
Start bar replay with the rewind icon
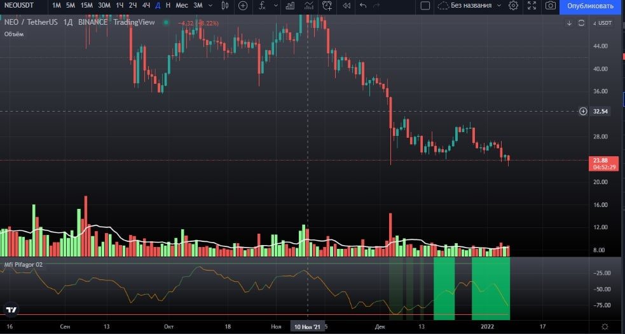pyautogui.click(x=346, y=6)
